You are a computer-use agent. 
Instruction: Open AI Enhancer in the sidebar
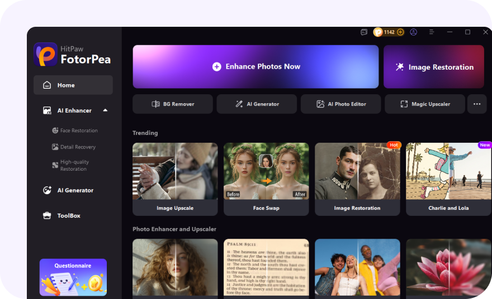74,110
